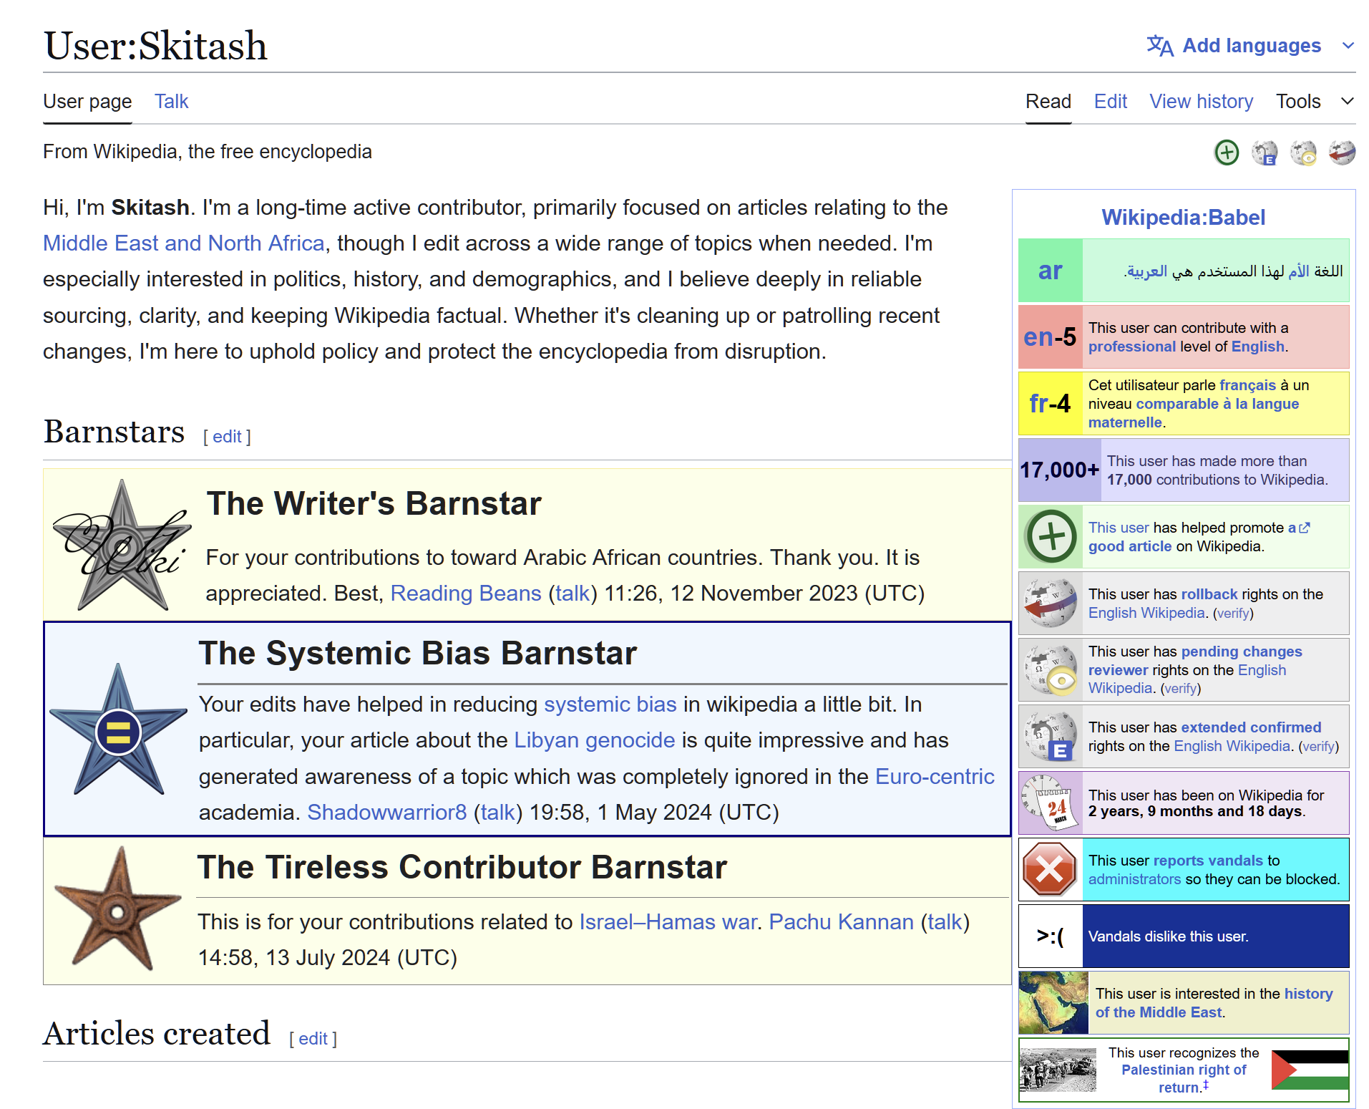
Task: Open the View history tab
Action: (x=1202, y=102)
